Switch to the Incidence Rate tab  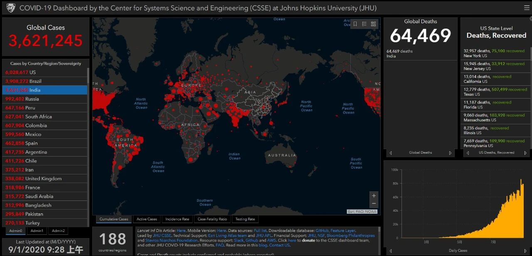pyautogui.click(x=177, y=219)
